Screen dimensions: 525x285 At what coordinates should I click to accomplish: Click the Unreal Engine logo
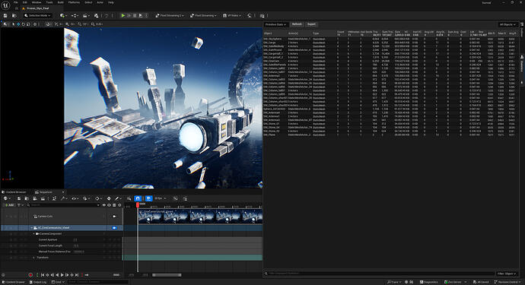5,5
